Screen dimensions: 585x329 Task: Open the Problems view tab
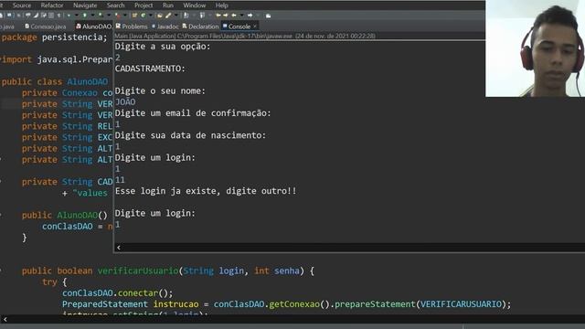[132, 27]
